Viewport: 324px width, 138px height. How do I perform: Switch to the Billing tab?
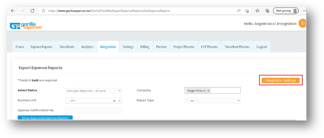(x=145, y=47)
